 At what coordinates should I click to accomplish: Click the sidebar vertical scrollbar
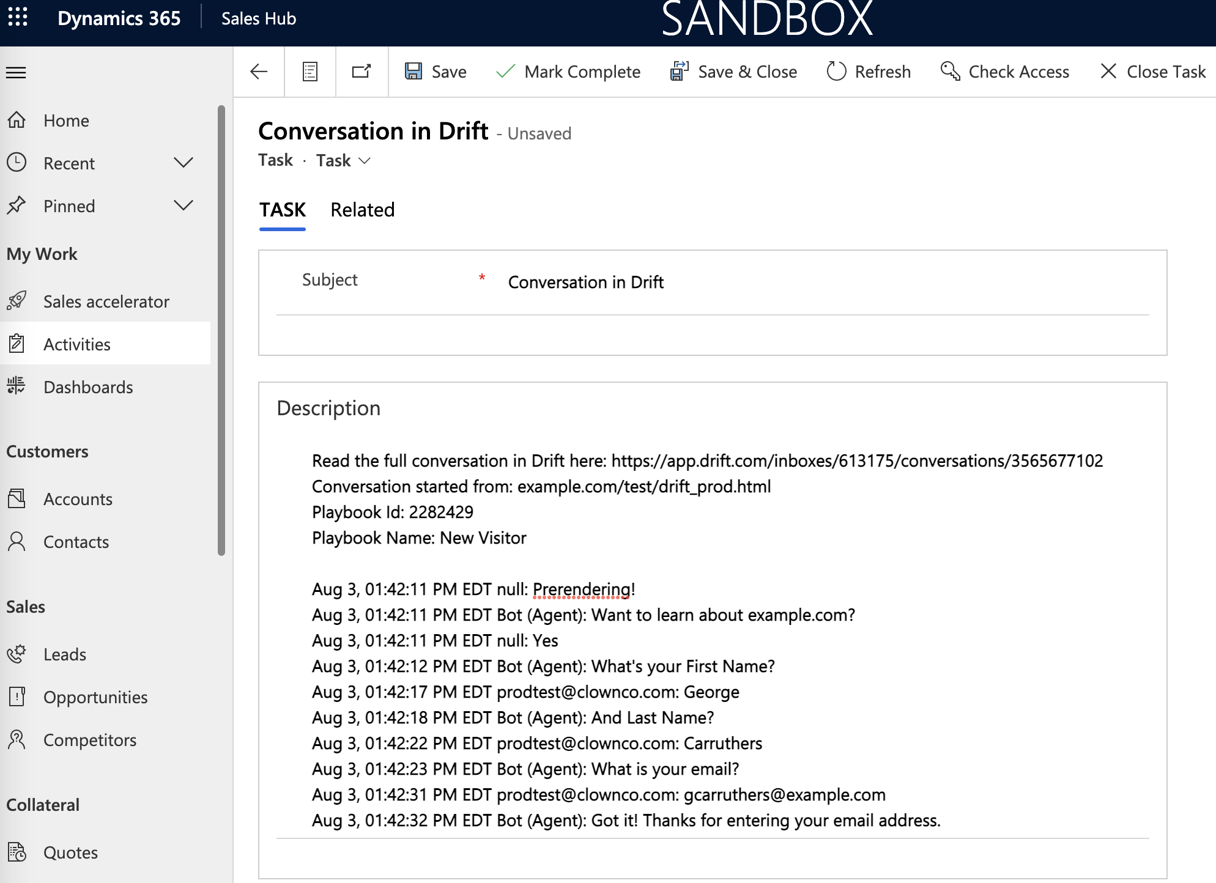tap(221, 330)
